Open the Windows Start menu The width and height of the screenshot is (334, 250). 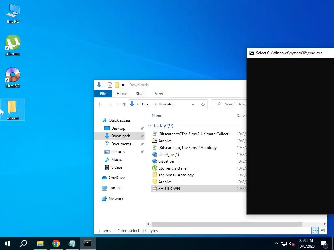coord(8,243)
